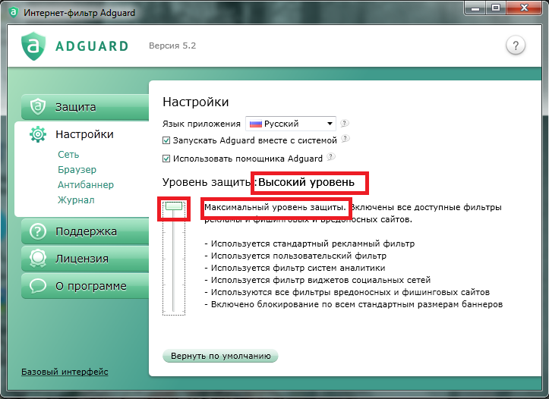This screenshot has width=549, height=399.
Task: Go to Антибаннер settings subsection
Action: [x=86, y=184]
